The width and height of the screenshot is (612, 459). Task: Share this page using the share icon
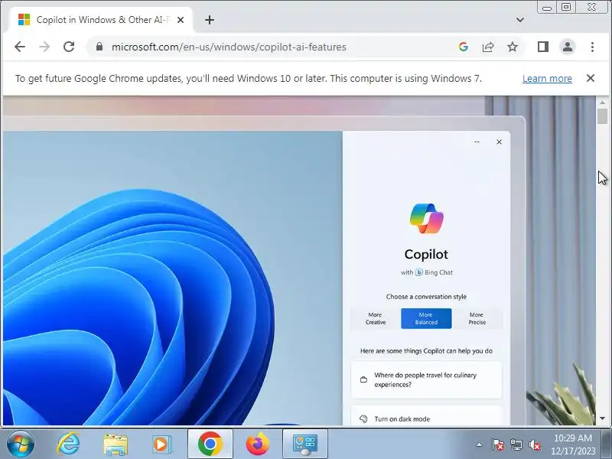click(x=488, y=47)
